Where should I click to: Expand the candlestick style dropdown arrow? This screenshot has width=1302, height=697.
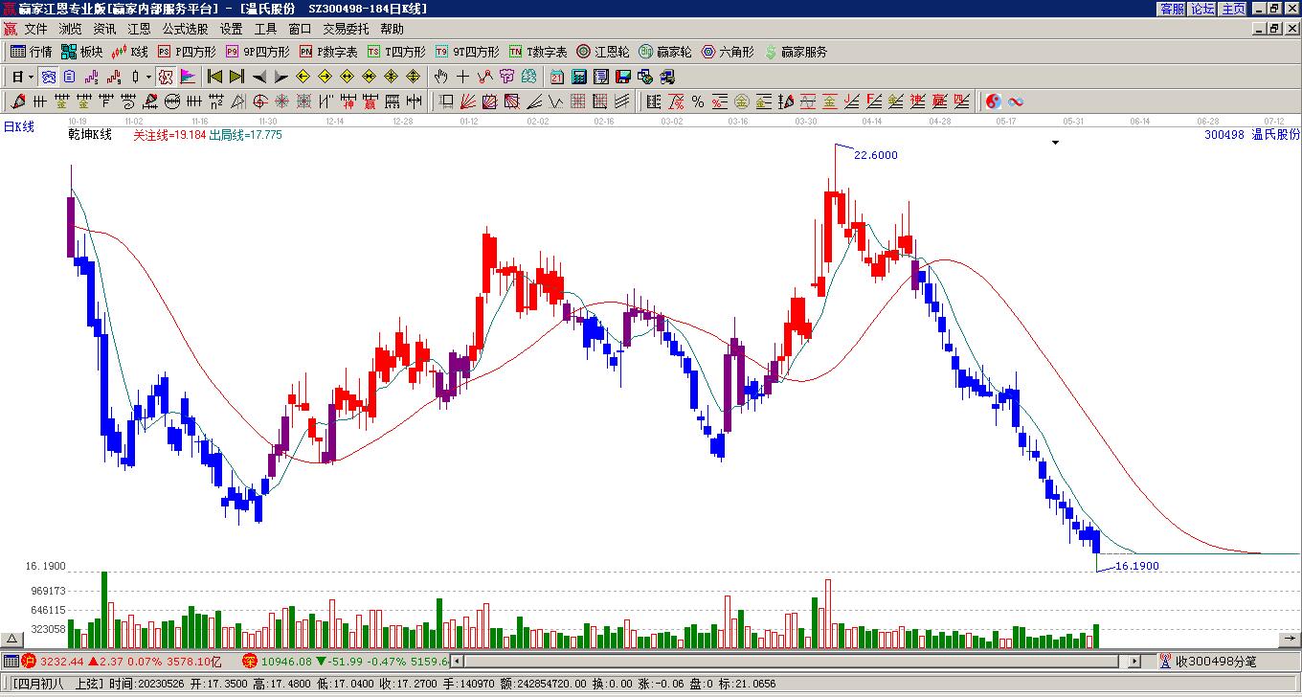click(148, 77)
